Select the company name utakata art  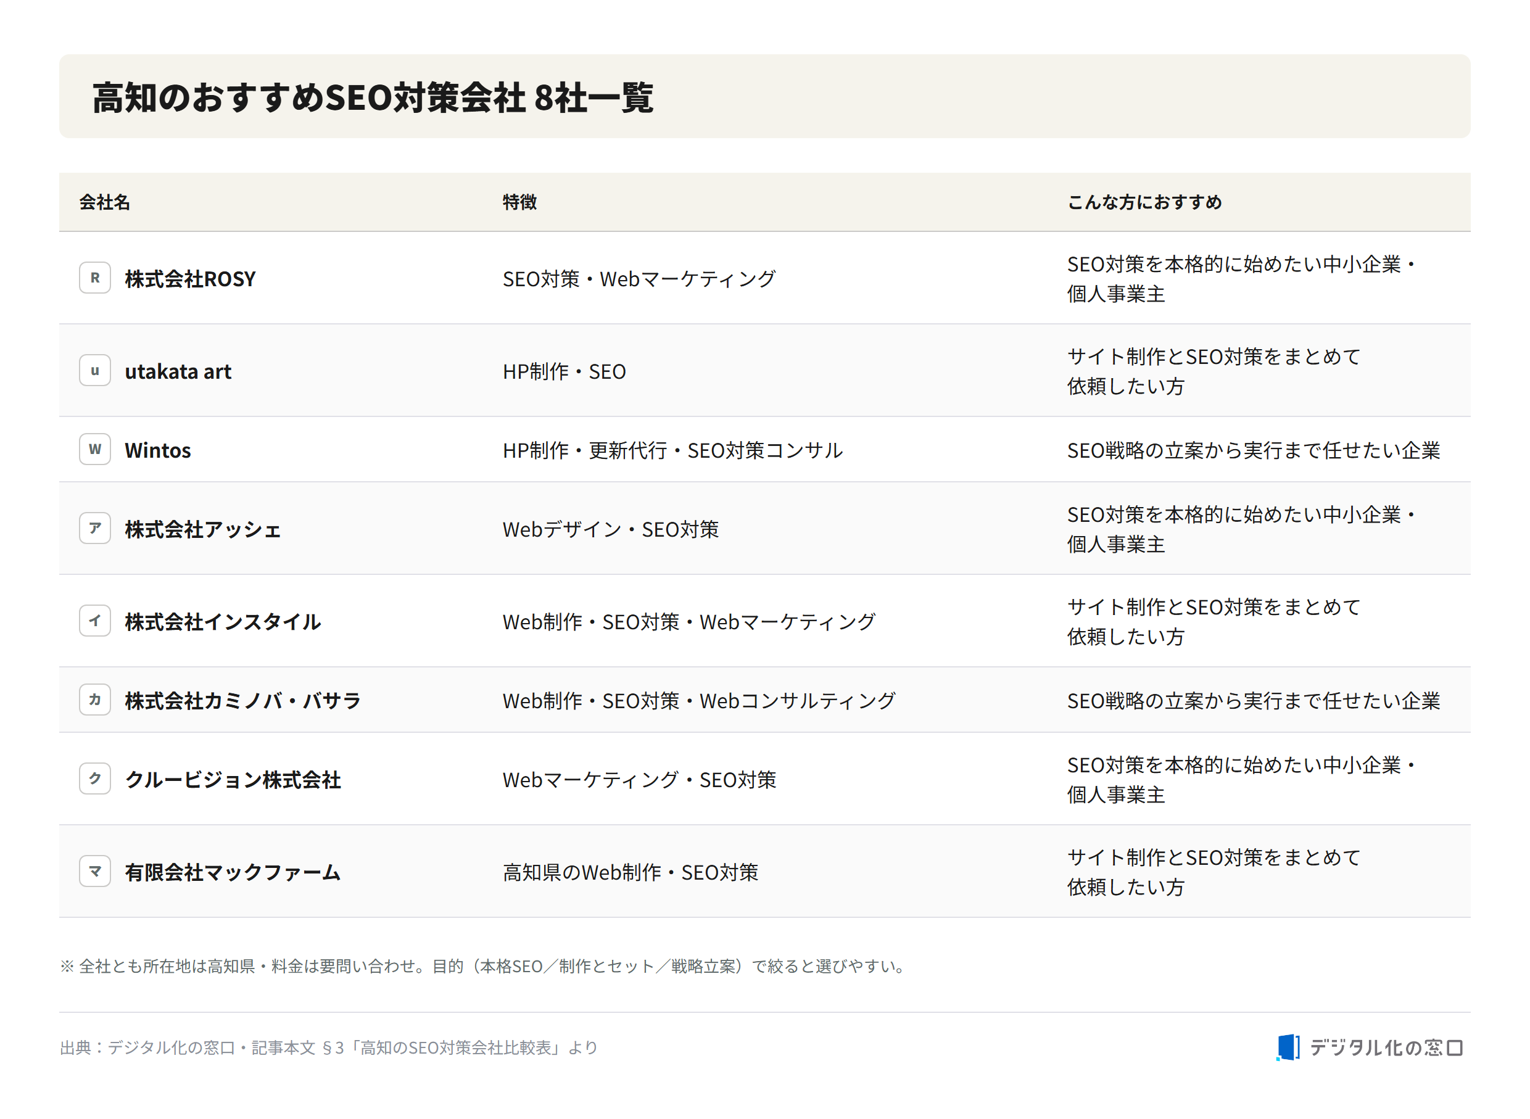tap(178, 371)
